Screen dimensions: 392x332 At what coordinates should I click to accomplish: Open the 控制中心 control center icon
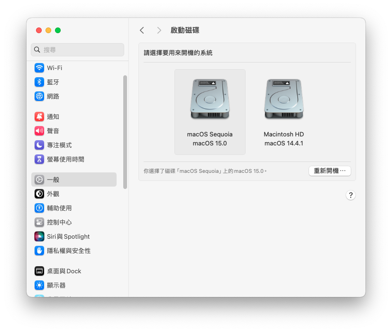coord(39,222)
